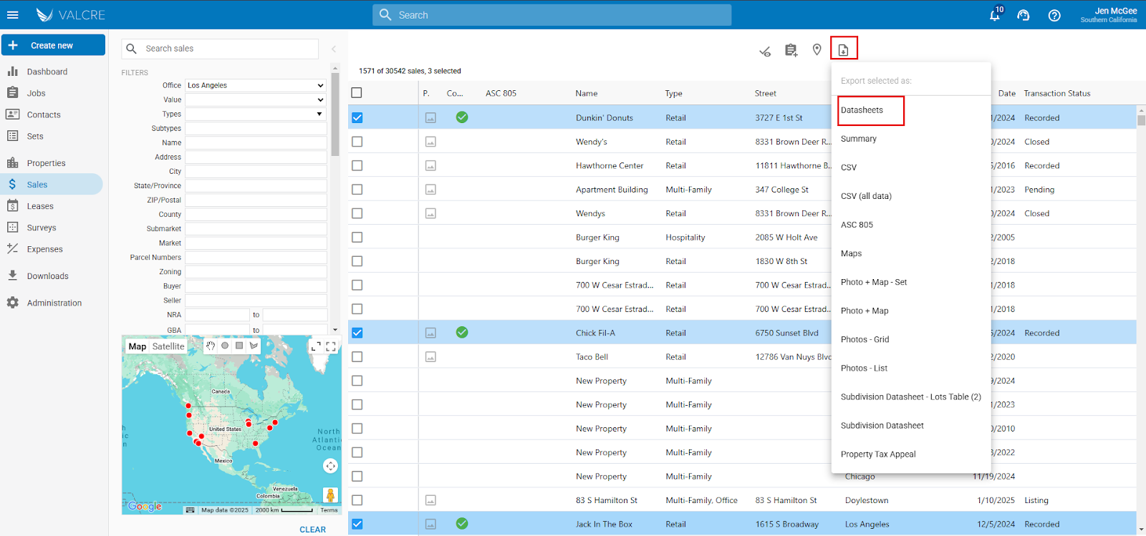Click the Valcre logo
The image size is (1146, 536).
[x=70, y=15]
